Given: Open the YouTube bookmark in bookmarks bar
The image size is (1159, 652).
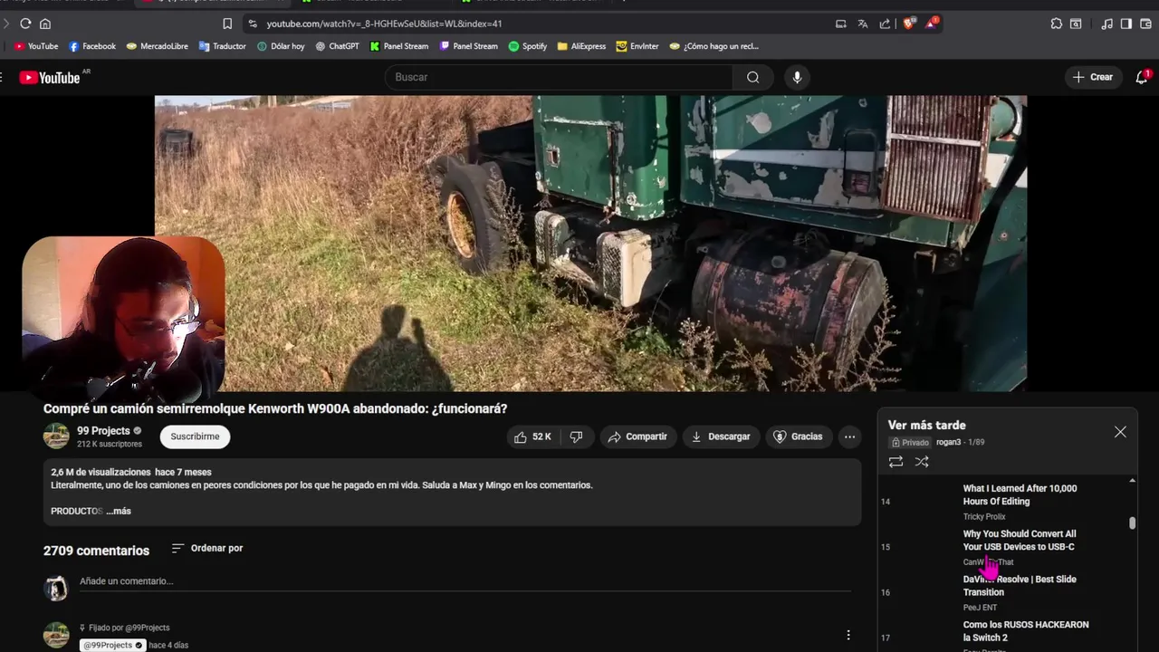Looking at the screenshot, I should pos(36,46).
